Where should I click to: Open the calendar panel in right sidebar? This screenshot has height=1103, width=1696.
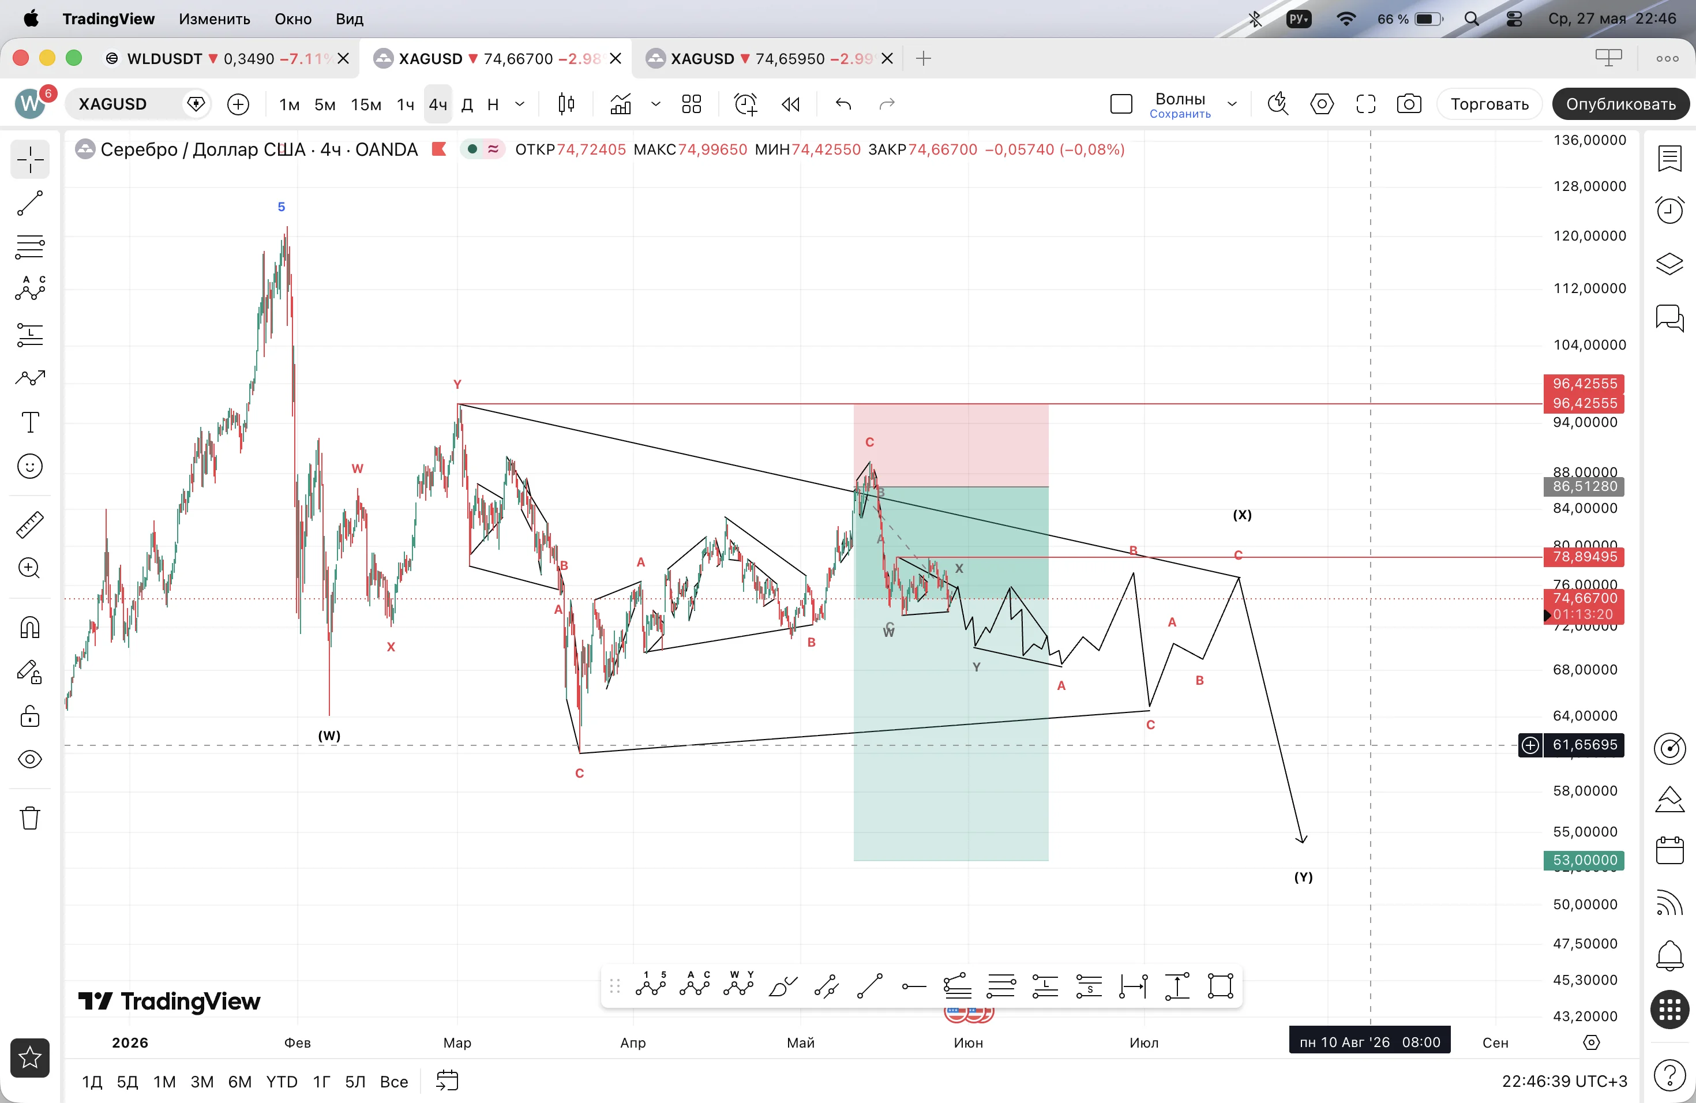point(1669,851)
